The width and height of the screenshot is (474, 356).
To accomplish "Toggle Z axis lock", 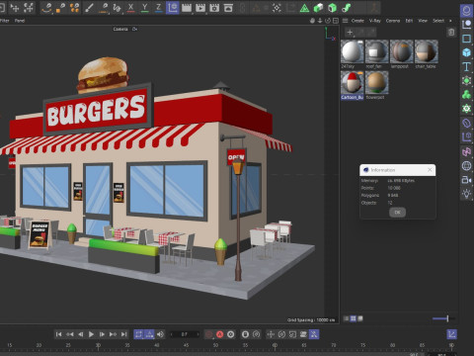I will [158, 8].
